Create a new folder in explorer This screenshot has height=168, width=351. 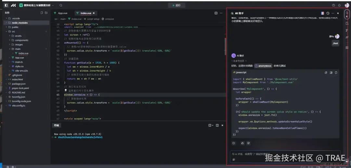tap(46, 13)
